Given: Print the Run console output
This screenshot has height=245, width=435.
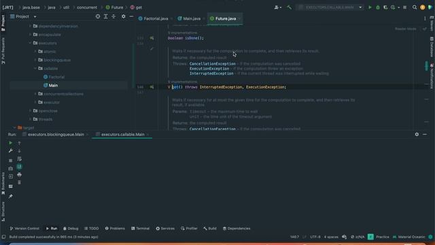Looking at the screenshot, I should [x=19, y=175].
